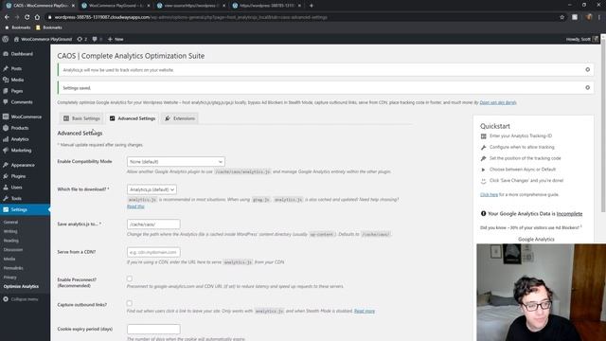The image size is (606, 341).
Task: Open the Enable Compatibility Mode dropdown
Action: coord(176,162)
